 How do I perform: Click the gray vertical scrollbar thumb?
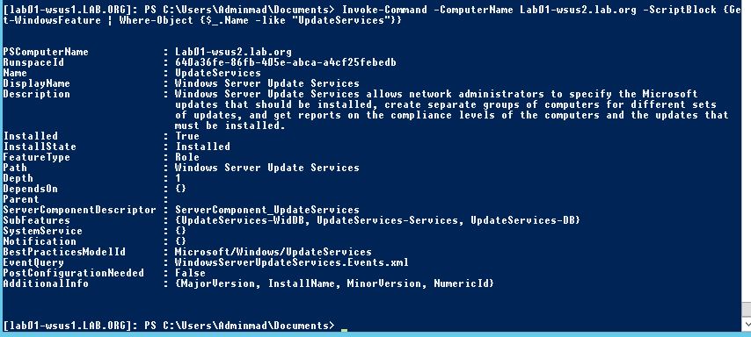747,309
